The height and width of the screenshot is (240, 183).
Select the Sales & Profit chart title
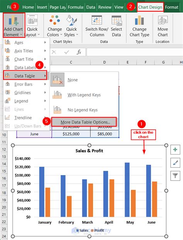click(89, 151)
